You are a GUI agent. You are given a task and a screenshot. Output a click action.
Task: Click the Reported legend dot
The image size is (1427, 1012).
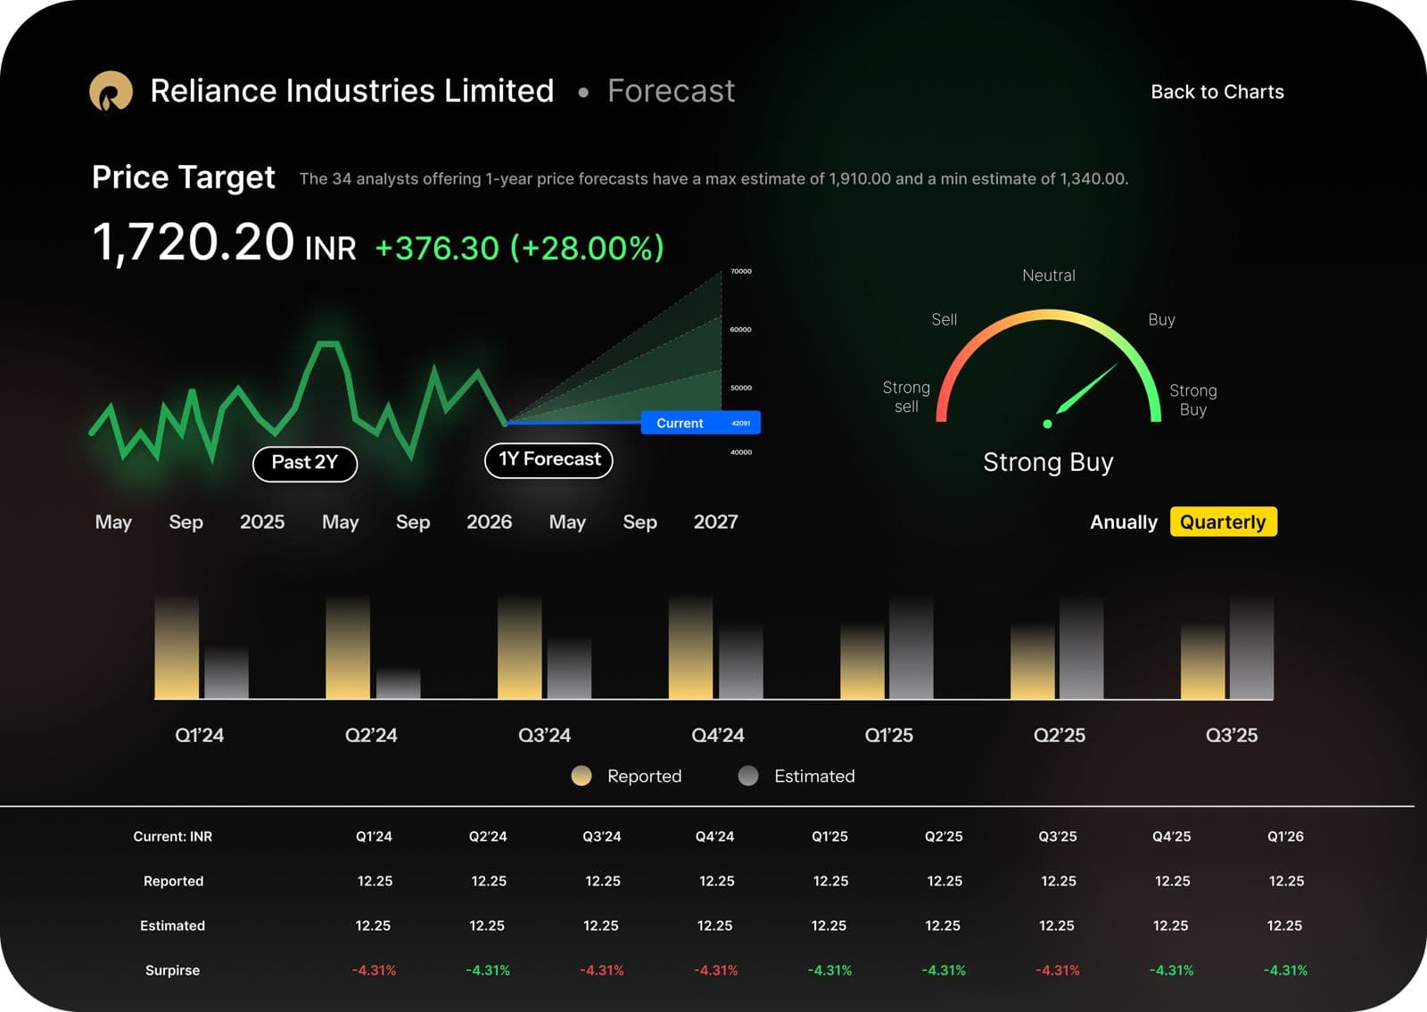click(x=582, y=776)
